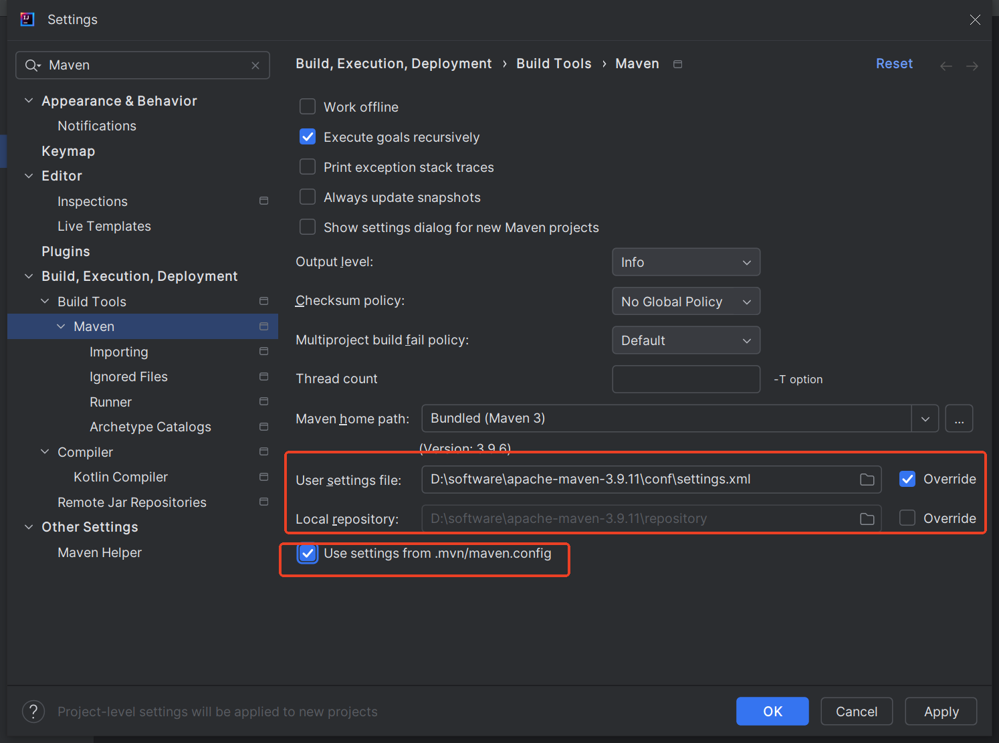Click project-level icon beside Runner
Image resolution: width=999 pixels, height=743 pixels.
263,401
